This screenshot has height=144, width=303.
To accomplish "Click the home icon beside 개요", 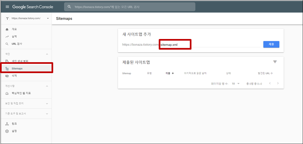I will click(x=7, y=29).
